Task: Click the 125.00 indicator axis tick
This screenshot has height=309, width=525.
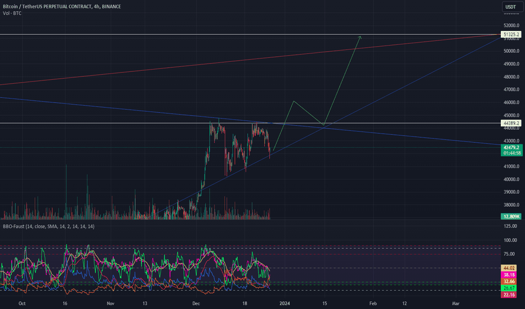Action: click(x=510, y=226)
